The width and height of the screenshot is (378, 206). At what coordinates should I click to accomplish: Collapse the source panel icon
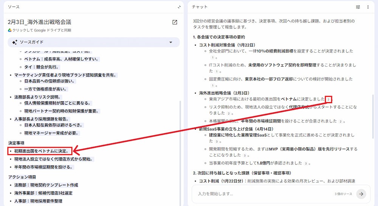[179, 7]
